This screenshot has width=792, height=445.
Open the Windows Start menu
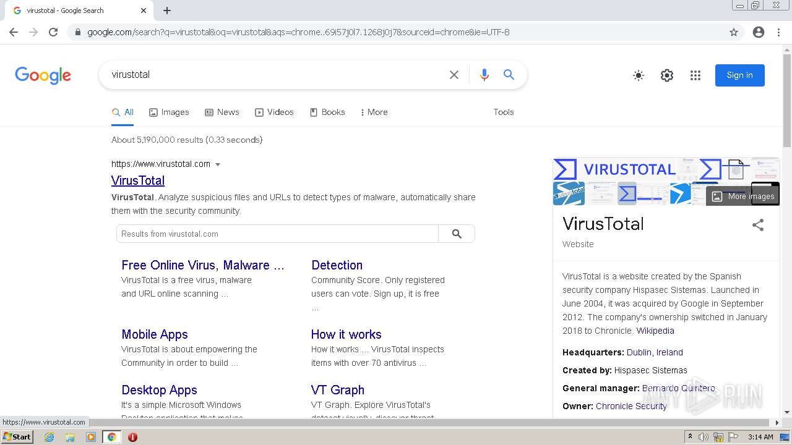[x=17, y=437]
